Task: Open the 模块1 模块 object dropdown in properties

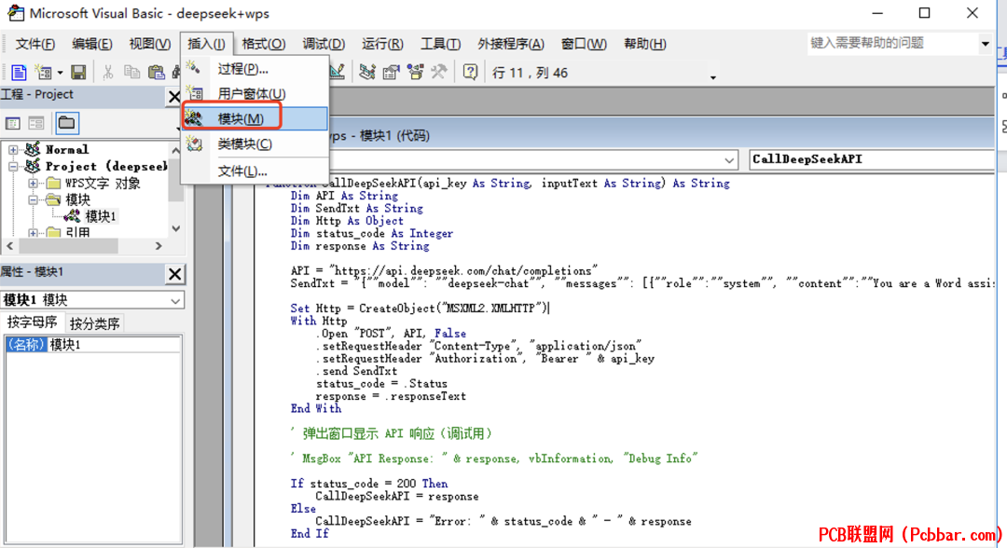Action: pyautogui.click(x=175, y=300)
